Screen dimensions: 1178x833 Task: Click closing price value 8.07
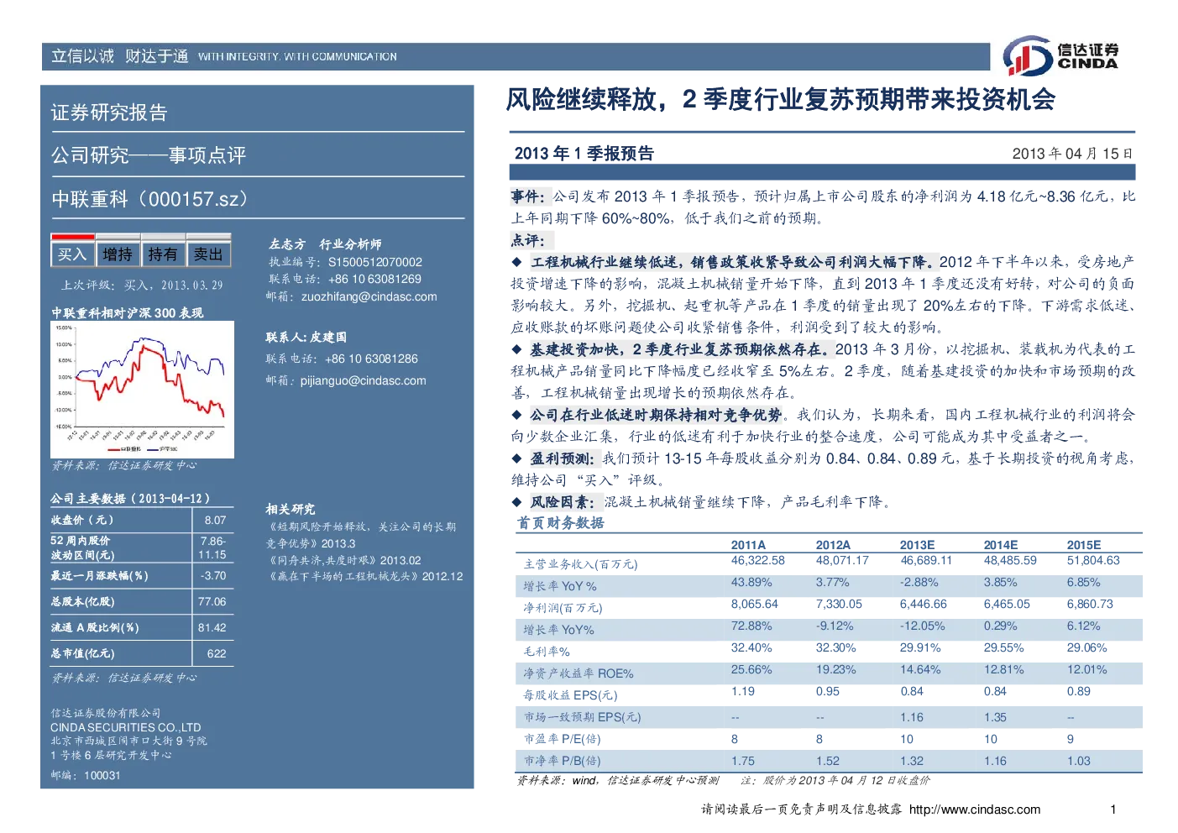point(215,520)
